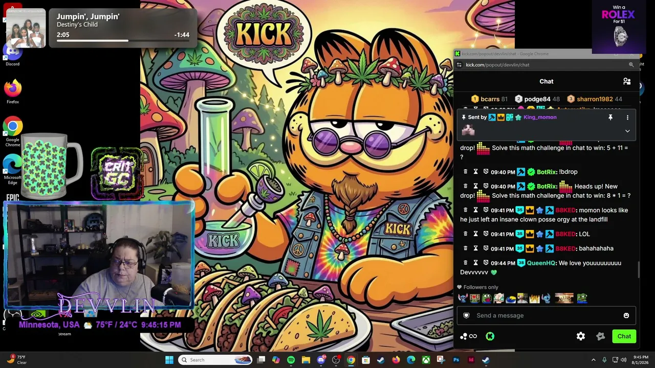655x368 pixels.
Task: Click the kick.com popout chat URL
Action: (497, 65)
